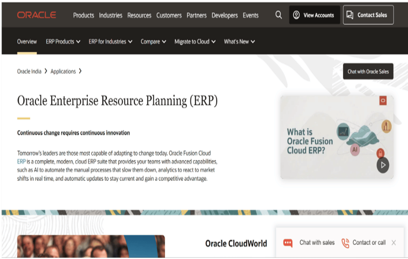This screenshot has width=408, height=259.
Task: Open the What's New dropdown
Action: click(x=239, y=42)
